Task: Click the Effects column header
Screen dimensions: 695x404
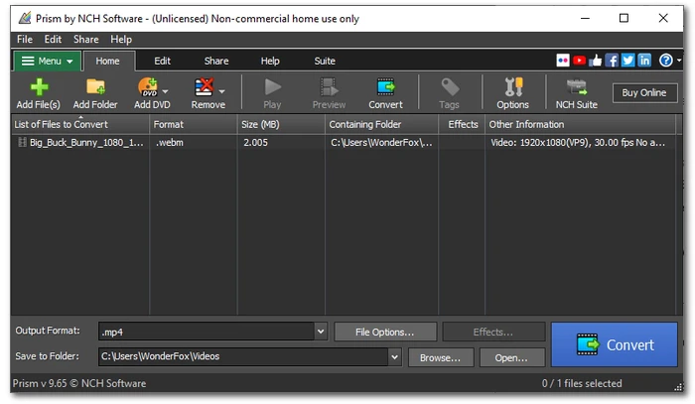Action: 462,124
